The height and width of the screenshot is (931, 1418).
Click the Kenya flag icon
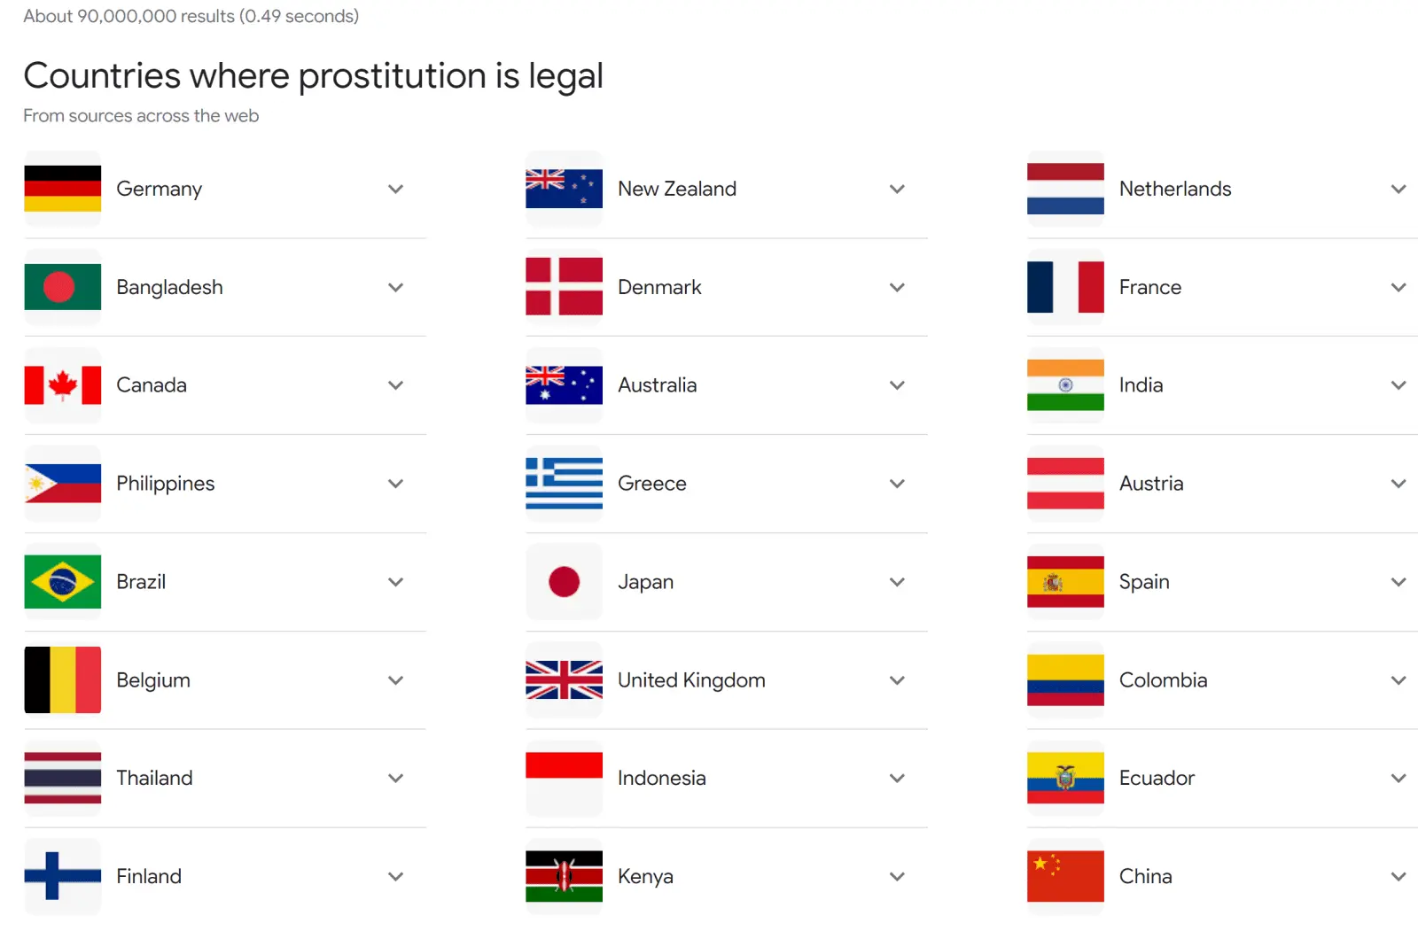564,876
